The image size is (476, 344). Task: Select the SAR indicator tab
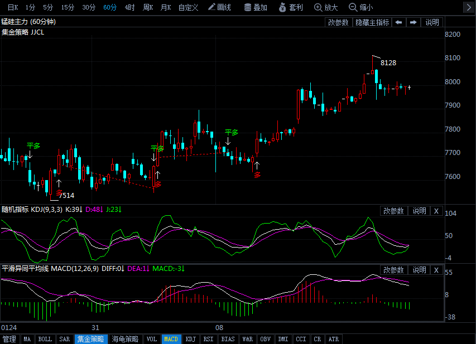tap(64, 339)
